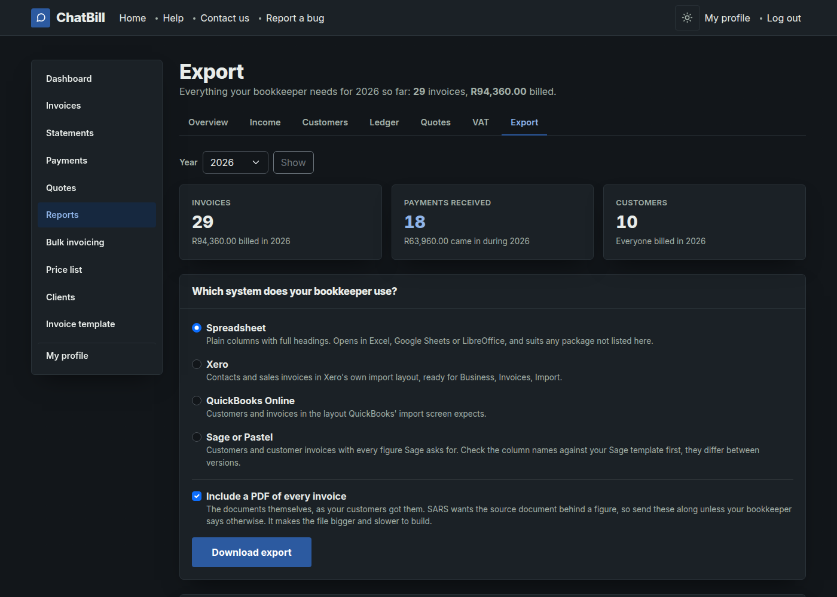Select Reports in the sidebar
837x597 pixels.
(x=97, y=215)
